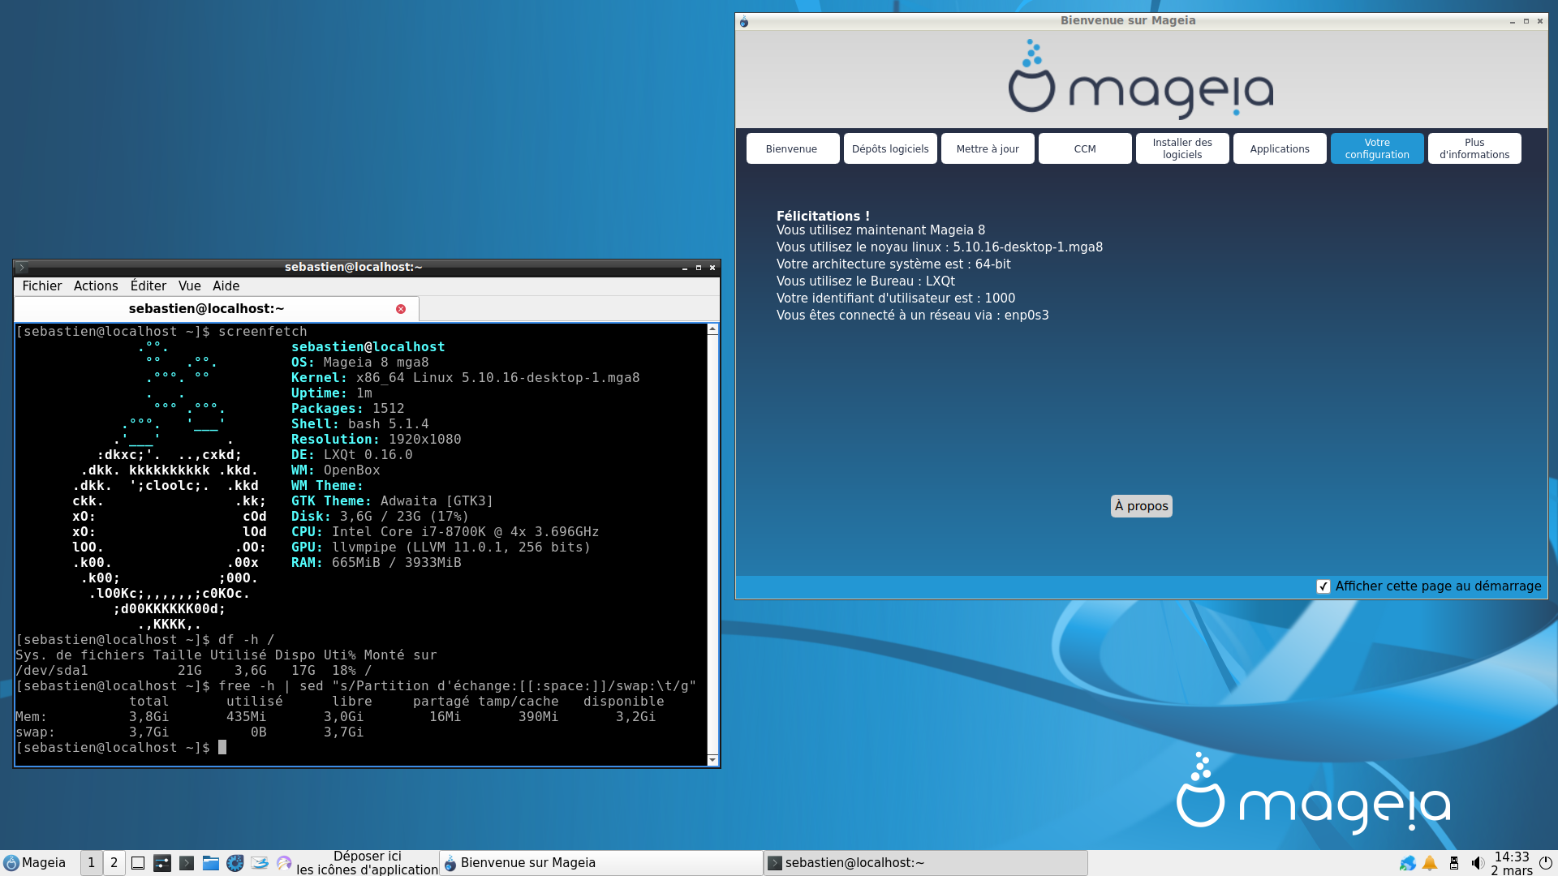Image resolution: width=1558 pixels, height=876 pixels.
Task: Switch to virtual desktop 1
Action: pyautogui.click(x=91, y=863)
